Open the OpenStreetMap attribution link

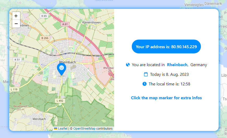click(x=84, y=128)
